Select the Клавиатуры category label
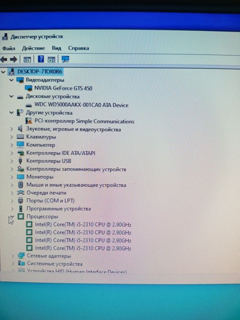Viewport: 240px width, 320px height. (41, 137)
